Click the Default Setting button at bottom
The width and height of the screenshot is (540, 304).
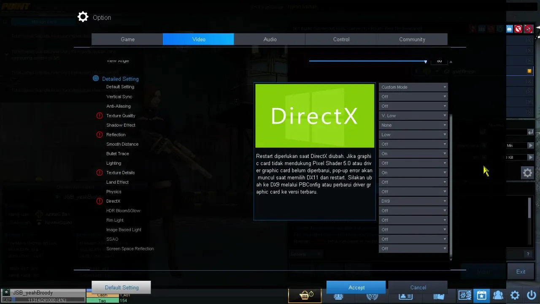[x=121, y=288]
